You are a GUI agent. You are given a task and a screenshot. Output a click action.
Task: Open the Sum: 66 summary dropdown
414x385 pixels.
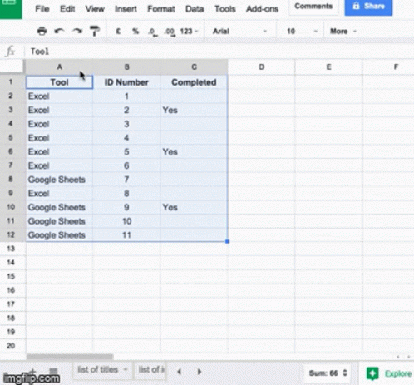click(328, 373)
